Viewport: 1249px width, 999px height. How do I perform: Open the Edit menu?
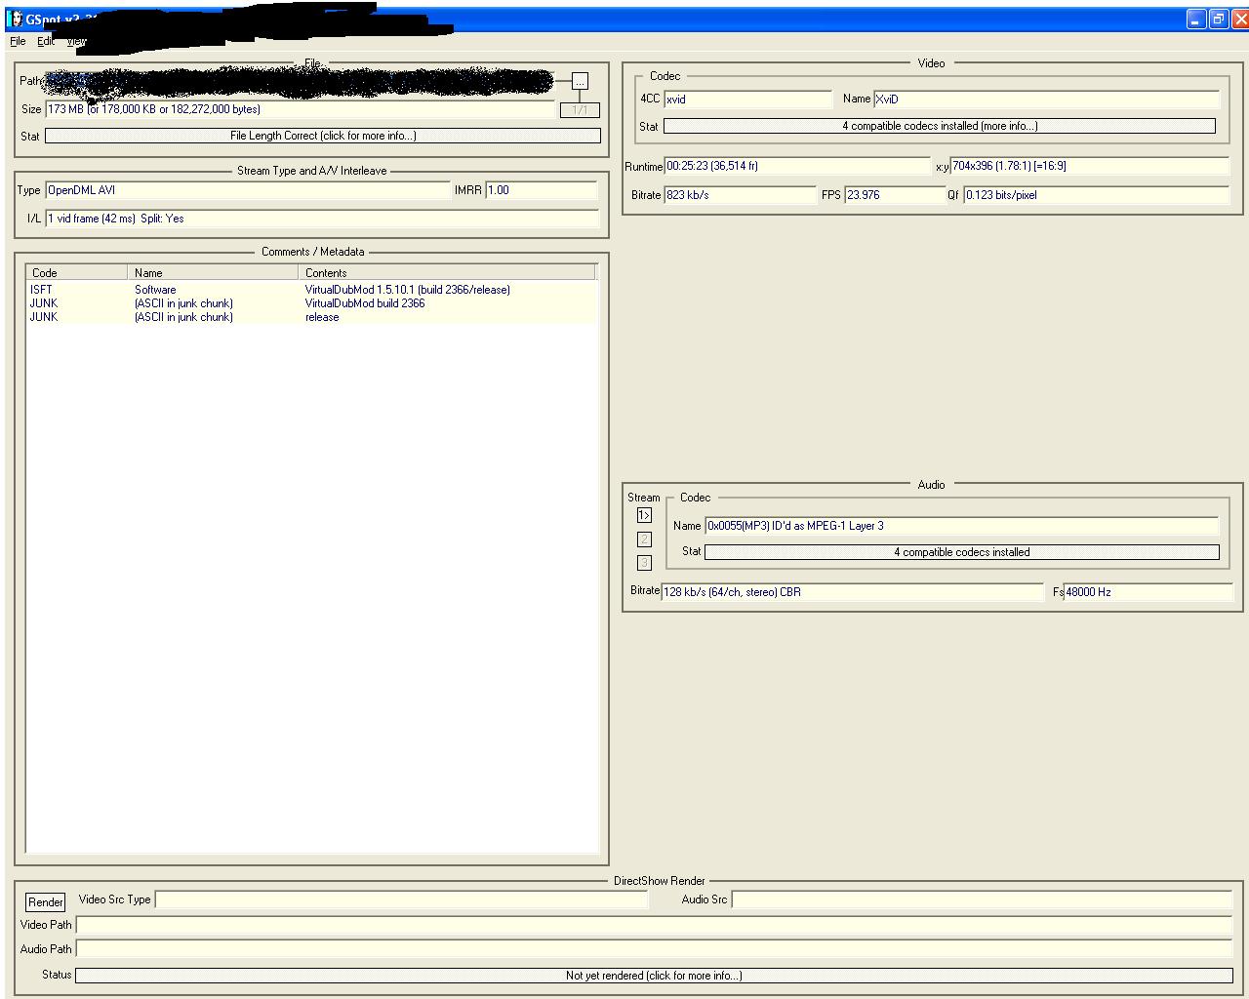click(45, 41)
